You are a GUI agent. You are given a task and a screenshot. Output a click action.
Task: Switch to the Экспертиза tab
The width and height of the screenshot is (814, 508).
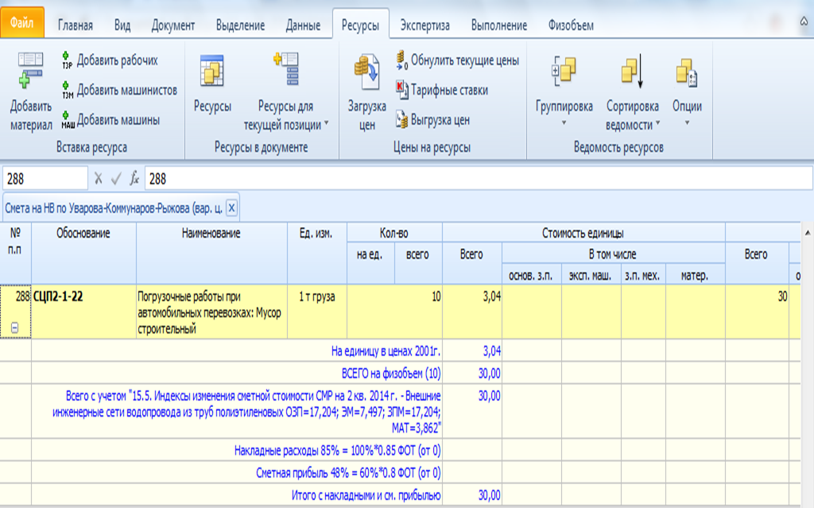[424, 25]
